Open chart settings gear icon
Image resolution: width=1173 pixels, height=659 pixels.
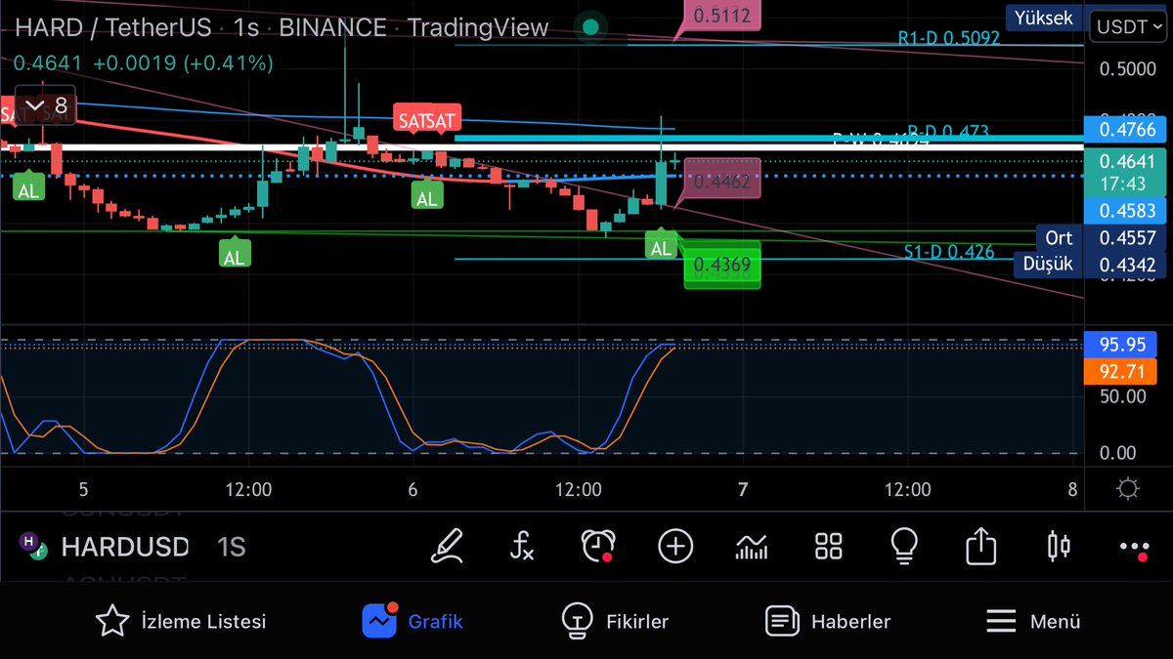pyautogui.click(x=1127, y=488)
